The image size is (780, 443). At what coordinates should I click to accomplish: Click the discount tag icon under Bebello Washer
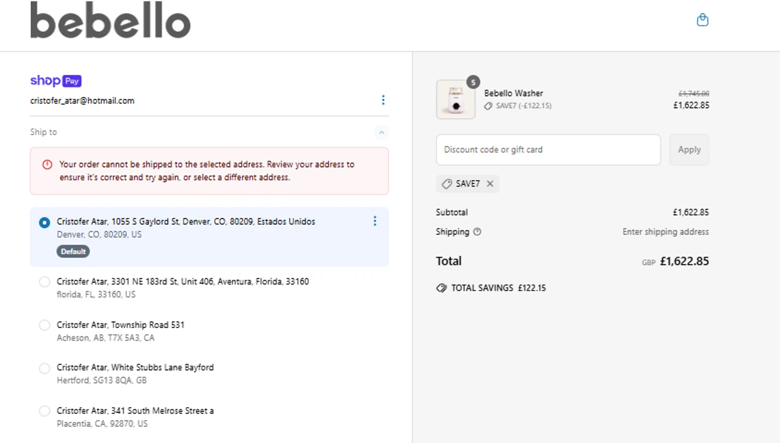[x=488, y=106]
